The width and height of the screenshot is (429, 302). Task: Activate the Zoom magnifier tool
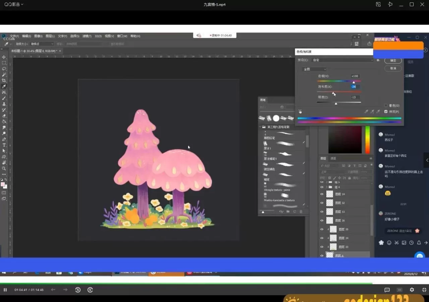click(4, 168)
